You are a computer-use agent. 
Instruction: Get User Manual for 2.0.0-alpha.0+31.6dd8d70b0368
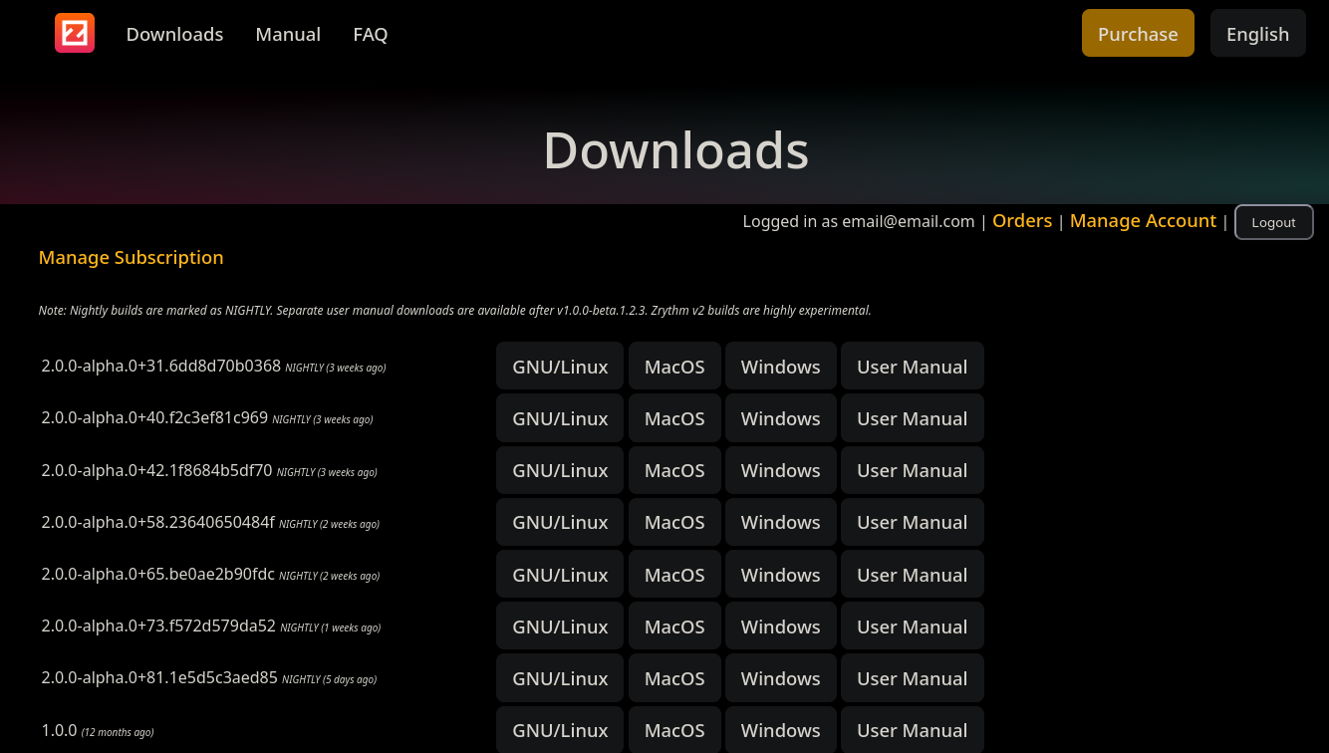coord(912,367)
